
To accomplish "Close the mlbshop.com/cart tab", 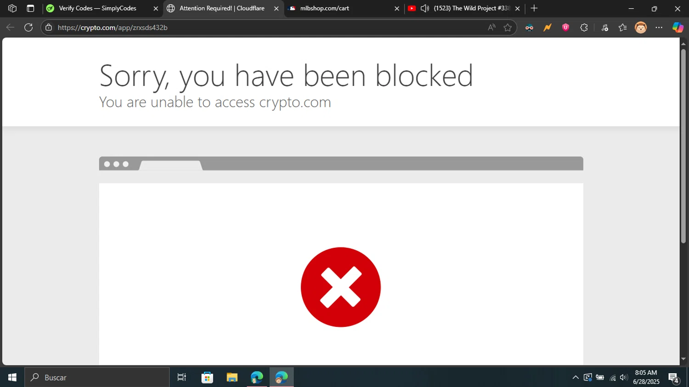I will (x=397, y=9).
